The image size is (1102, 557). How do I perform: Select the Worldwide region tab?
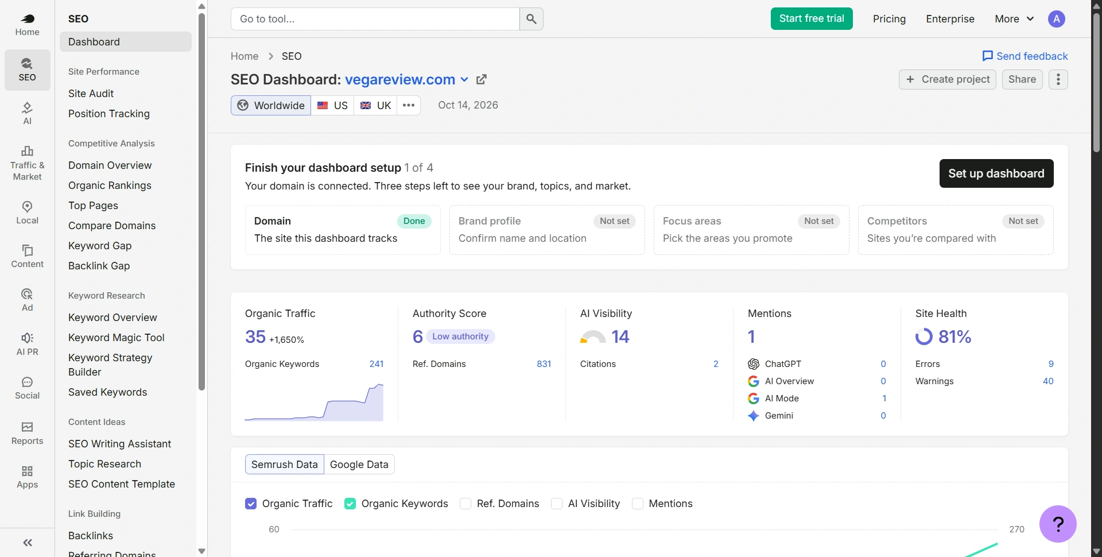(271, 106)
